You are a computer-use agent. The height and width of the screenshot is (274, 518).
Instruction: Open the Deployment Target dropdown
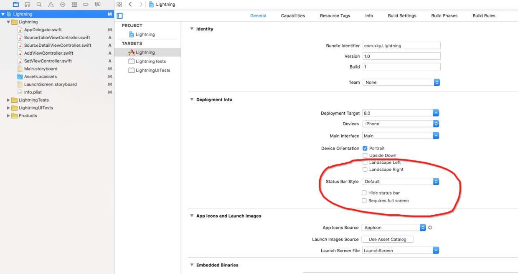pyautogui.click(x=401, y=113)
